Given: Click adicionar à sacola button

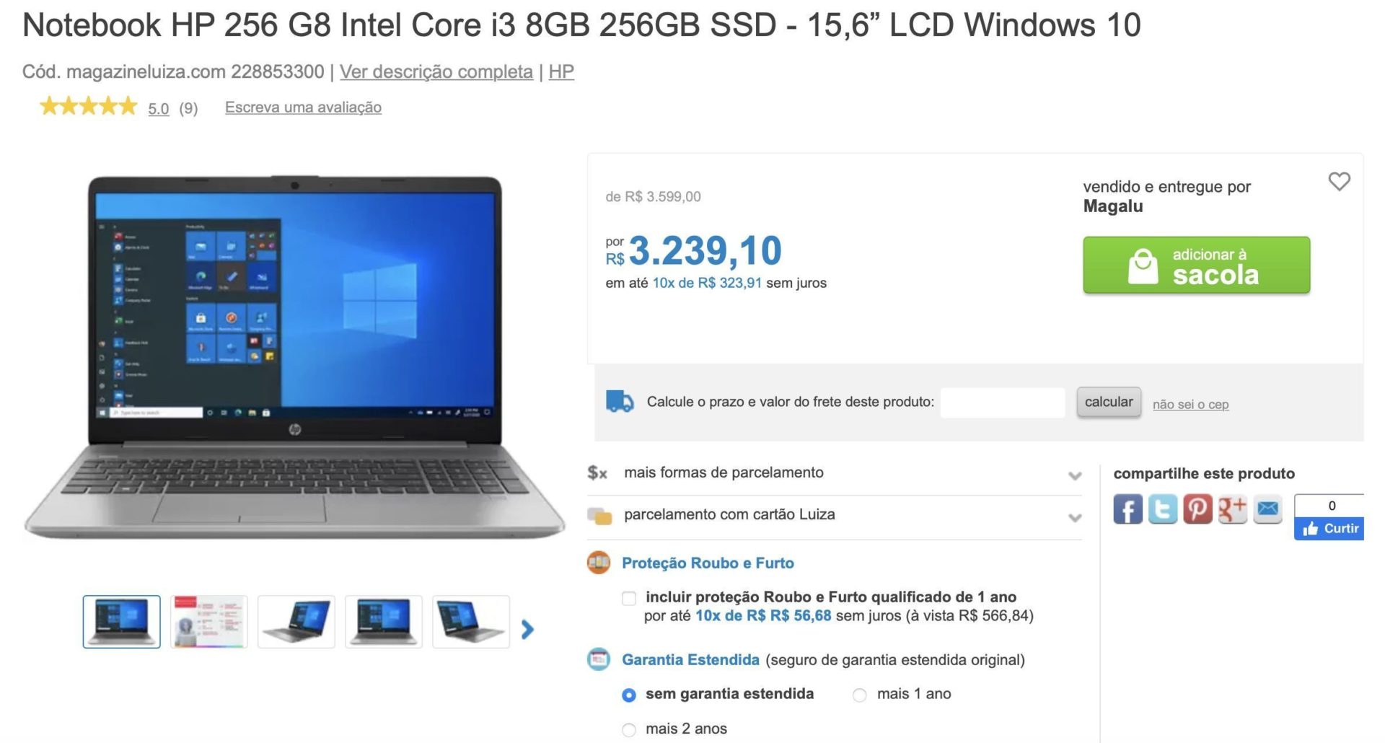Looking at the screenshot, I should [x=1196, y=265].
